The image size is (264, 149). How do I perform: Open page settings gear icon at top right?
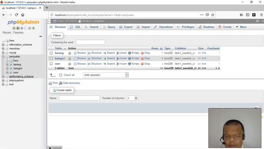257,21
